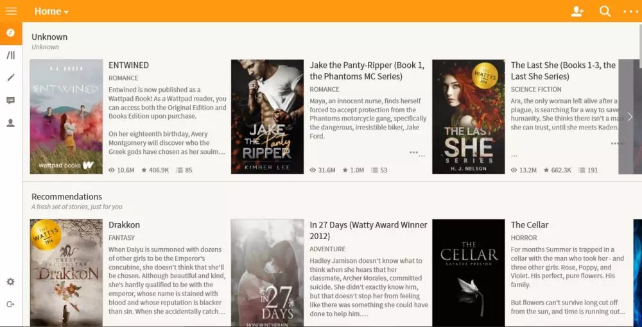Viewport: 642px width, 327px height.
Task: Click Jake the Panty-Ripper title
Action: point(367,71)
